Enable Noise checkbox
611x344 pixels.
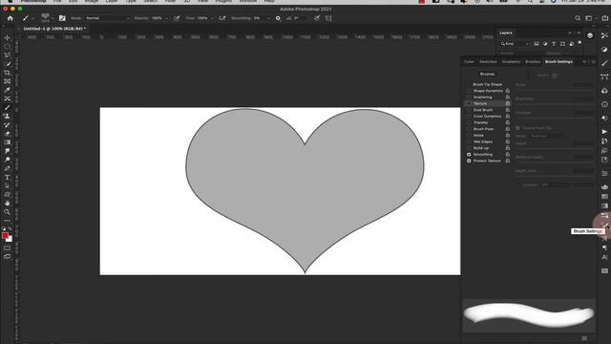pyautogui.click(x=469, y=136)
